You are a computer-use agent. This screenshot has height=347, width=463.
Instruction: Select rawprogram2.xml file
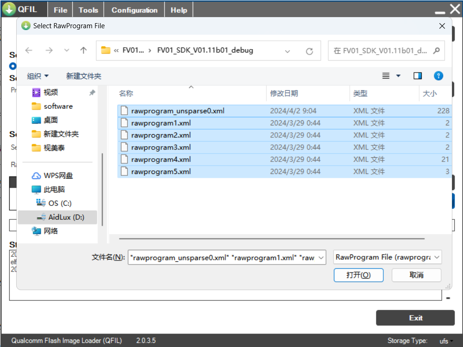pos(284,135)
